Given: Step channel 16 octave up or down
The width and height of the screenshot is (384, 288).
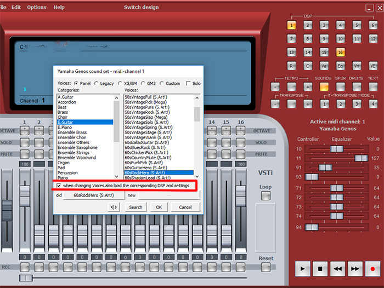Looking at the screenshot, I should coord(240,130).
